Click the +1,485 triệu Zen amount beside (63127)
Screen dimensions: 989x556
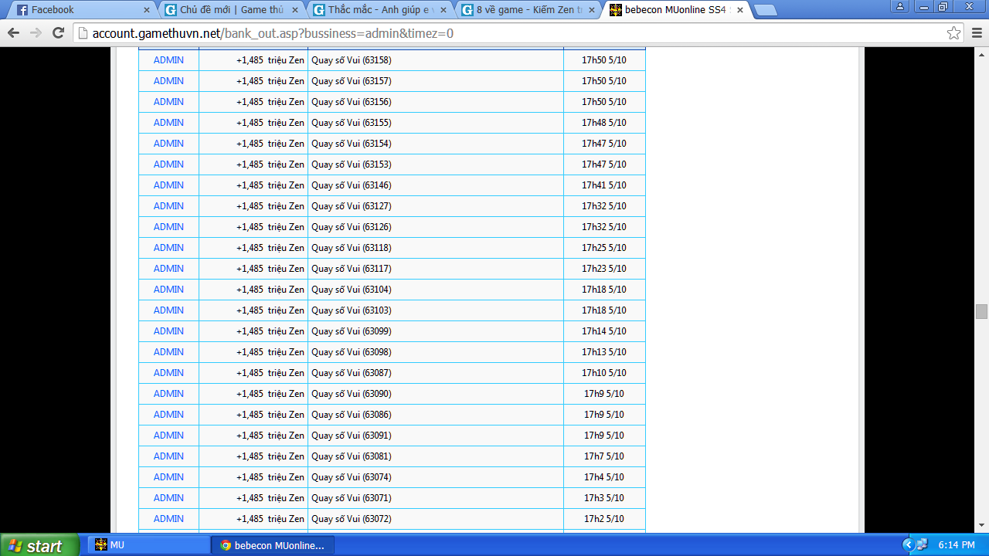pos(270,206)
